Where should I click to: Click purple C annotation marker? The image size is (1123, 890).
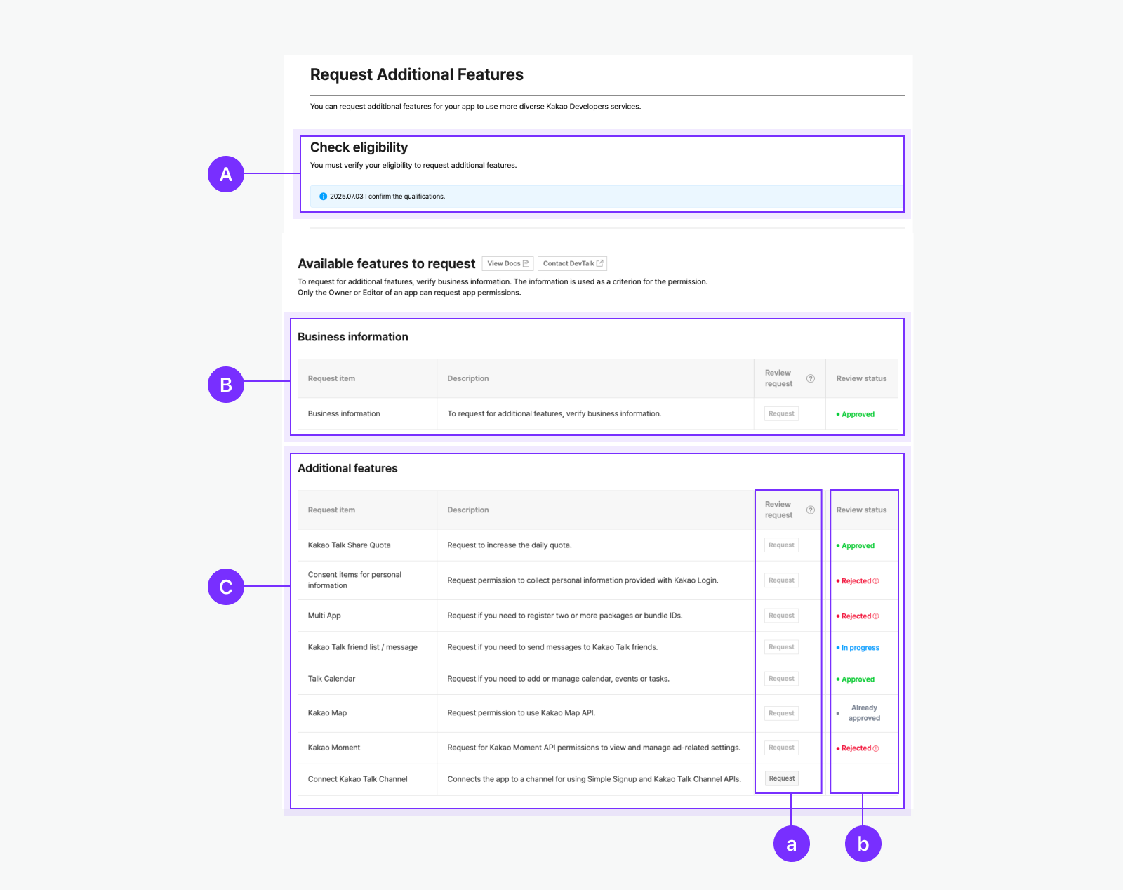tap(226, 587)
